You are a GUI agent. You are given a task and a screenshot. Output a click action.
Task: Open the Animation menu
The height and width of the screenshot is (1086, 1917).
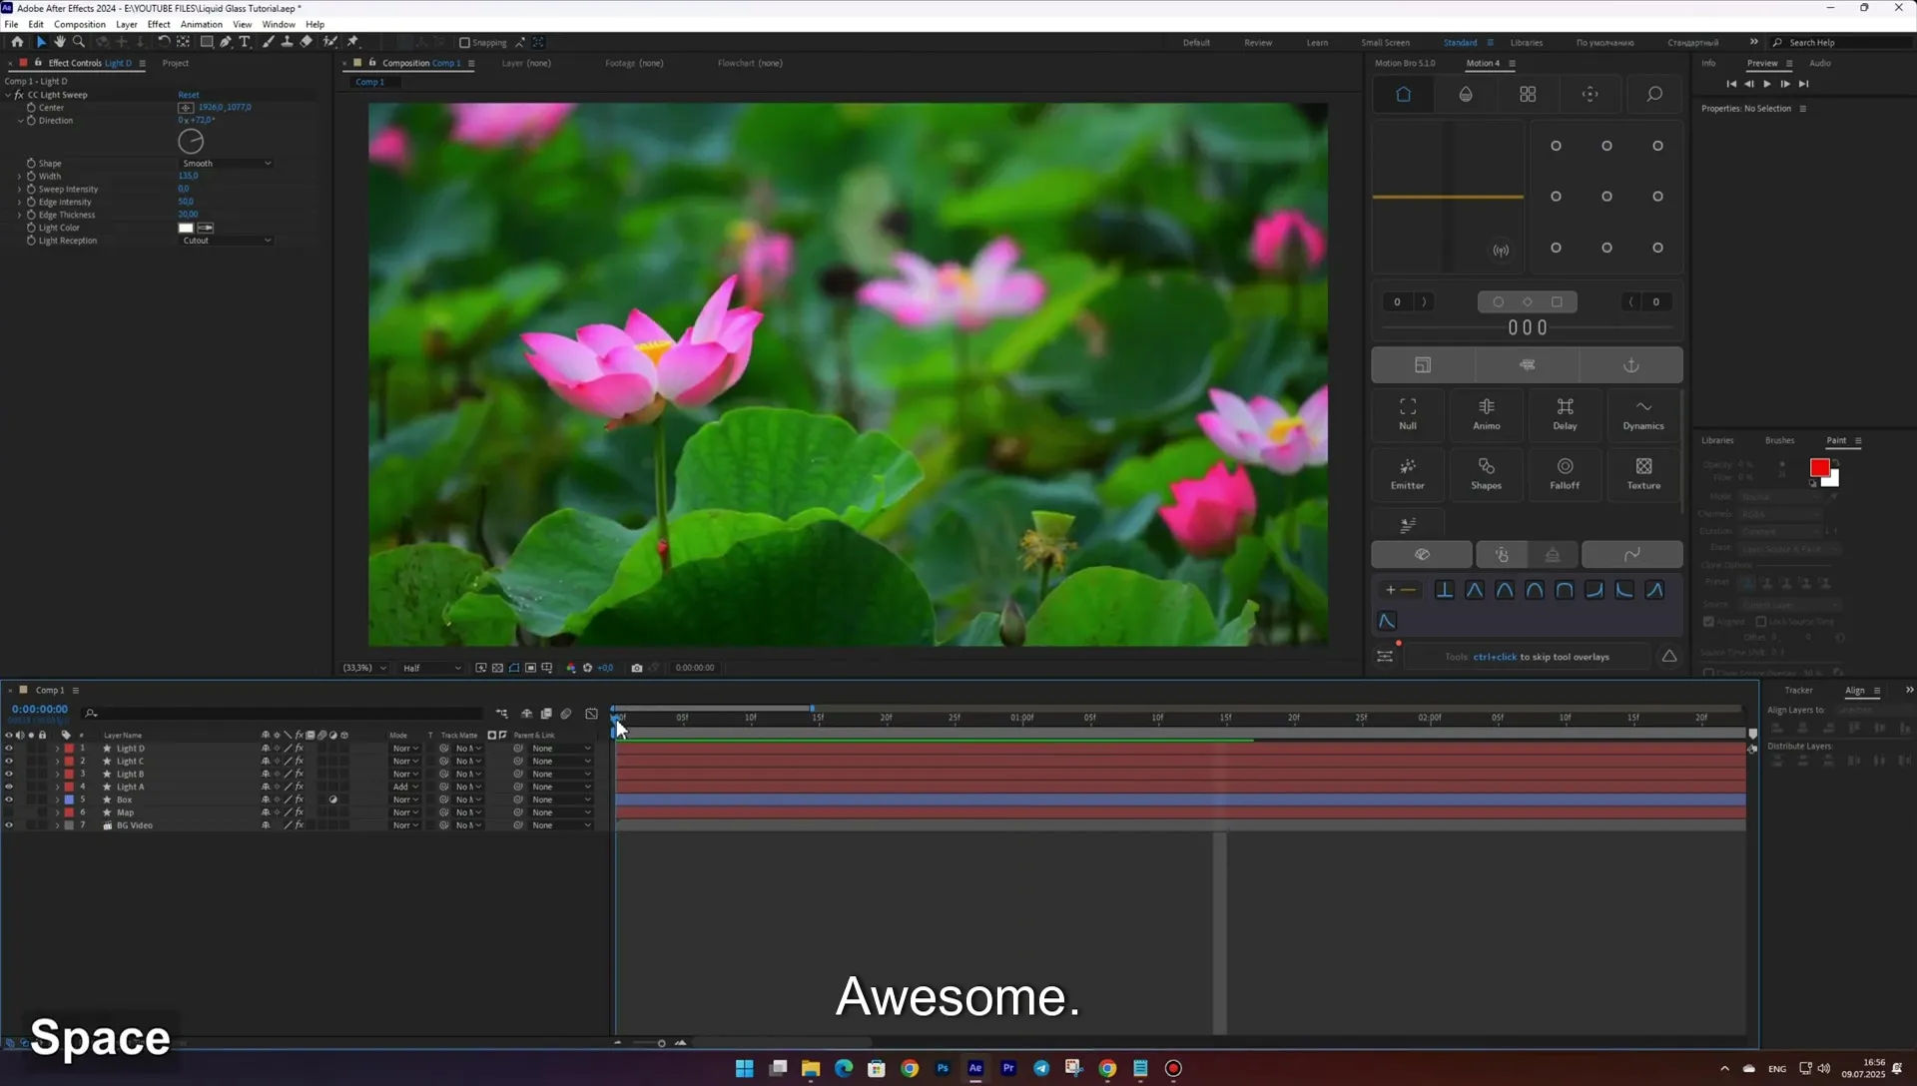[201, 24]
